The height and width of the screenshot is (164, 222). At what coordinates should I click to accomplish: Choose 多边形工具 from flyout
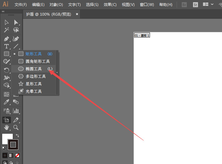[34, 76]
